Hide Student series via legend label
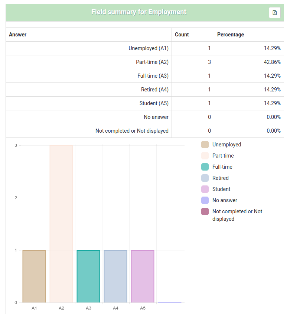This screenshot has width=290, height=314. point(221,189)
